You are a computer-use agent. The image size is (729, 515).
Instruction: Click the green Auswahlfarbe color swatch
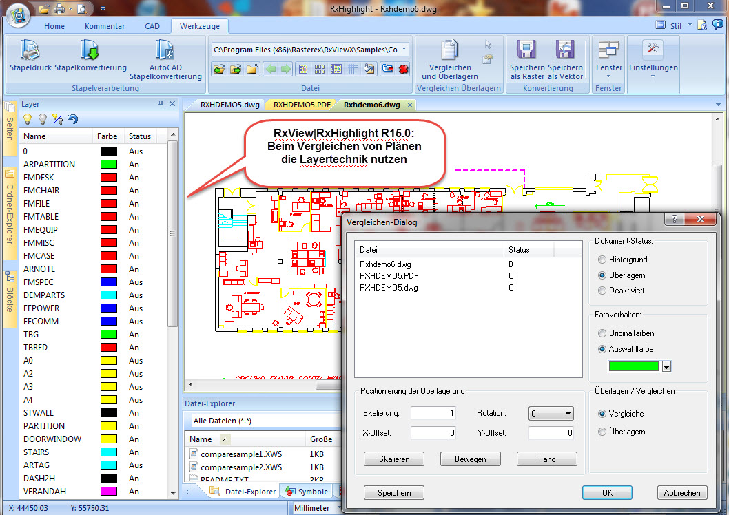pyautogui.click(x=632, y=366)
